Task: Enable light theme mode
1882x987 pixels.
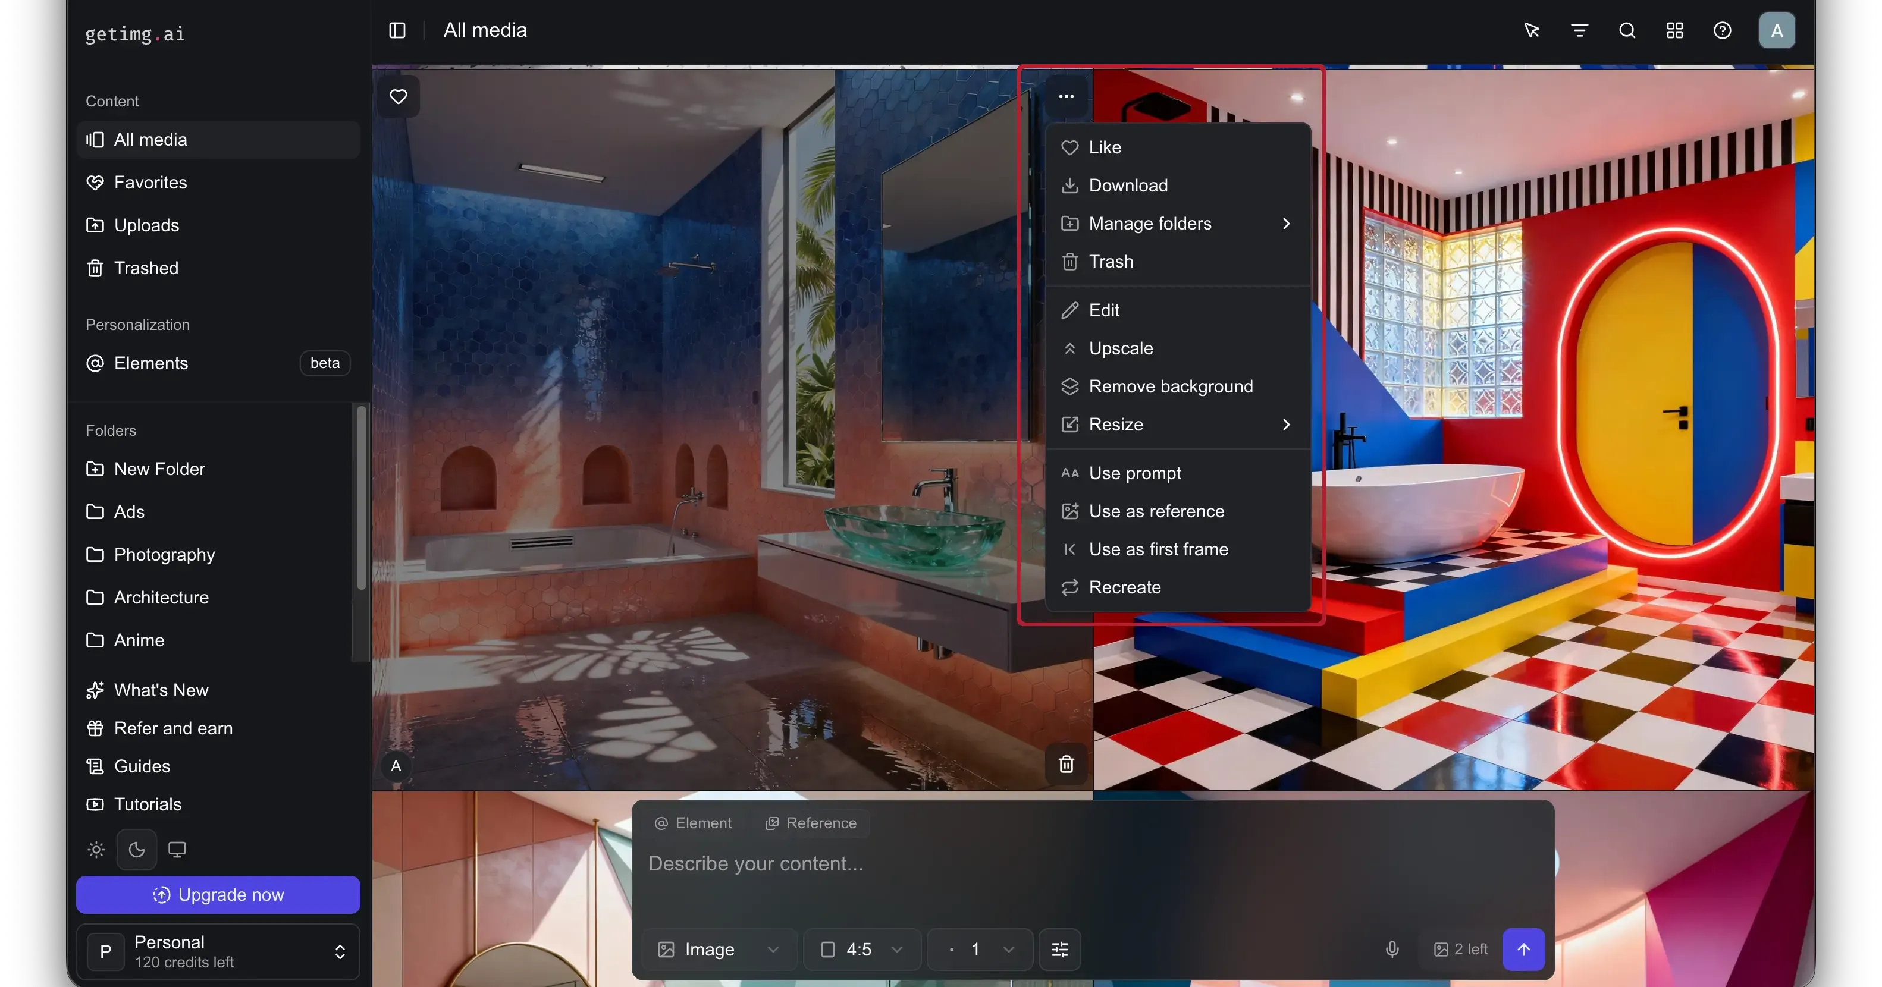Action: coord(95,849)
